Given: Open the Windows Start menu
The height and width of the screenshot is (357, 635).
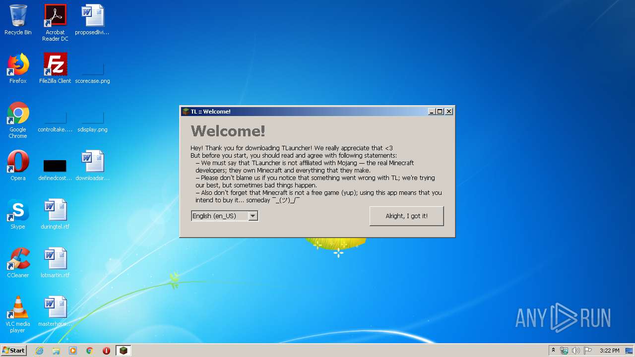Looking at the screenshot, I should 13,351.
